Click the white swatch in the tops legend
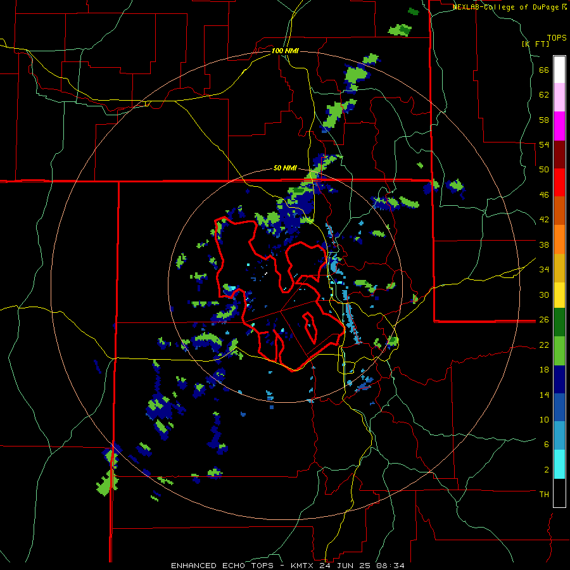 (559, 70)
